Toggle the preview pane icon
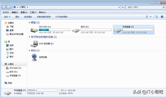 (156, 17)
